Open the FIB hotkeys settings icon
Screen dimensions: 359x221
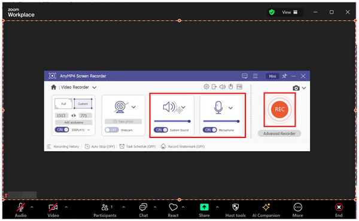click(x=239, y=87)
